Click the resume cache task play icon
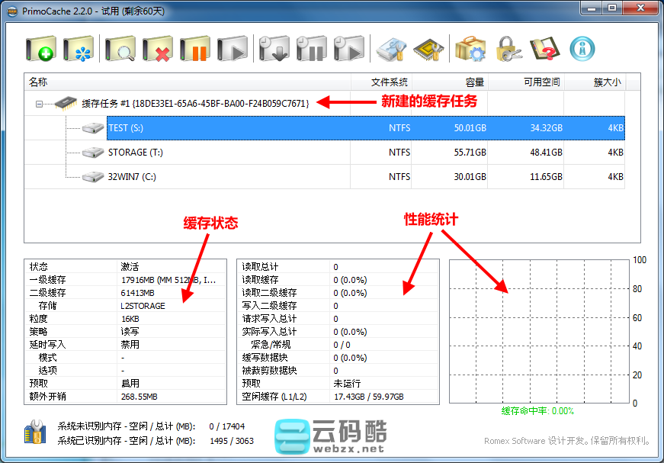 [x=233, y=50]
